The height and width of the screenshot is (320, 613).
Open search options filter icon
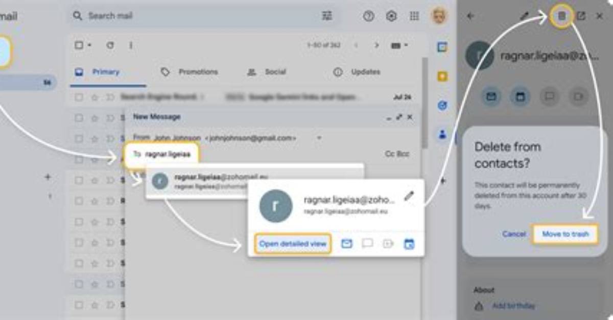point(327,16)
